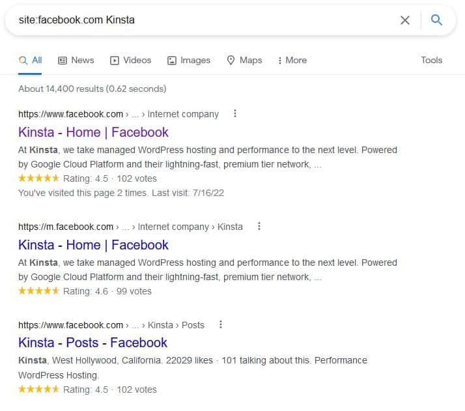Open the Images results tab
465x411 pixels.
pyautogui.click(x=188, y=60)
